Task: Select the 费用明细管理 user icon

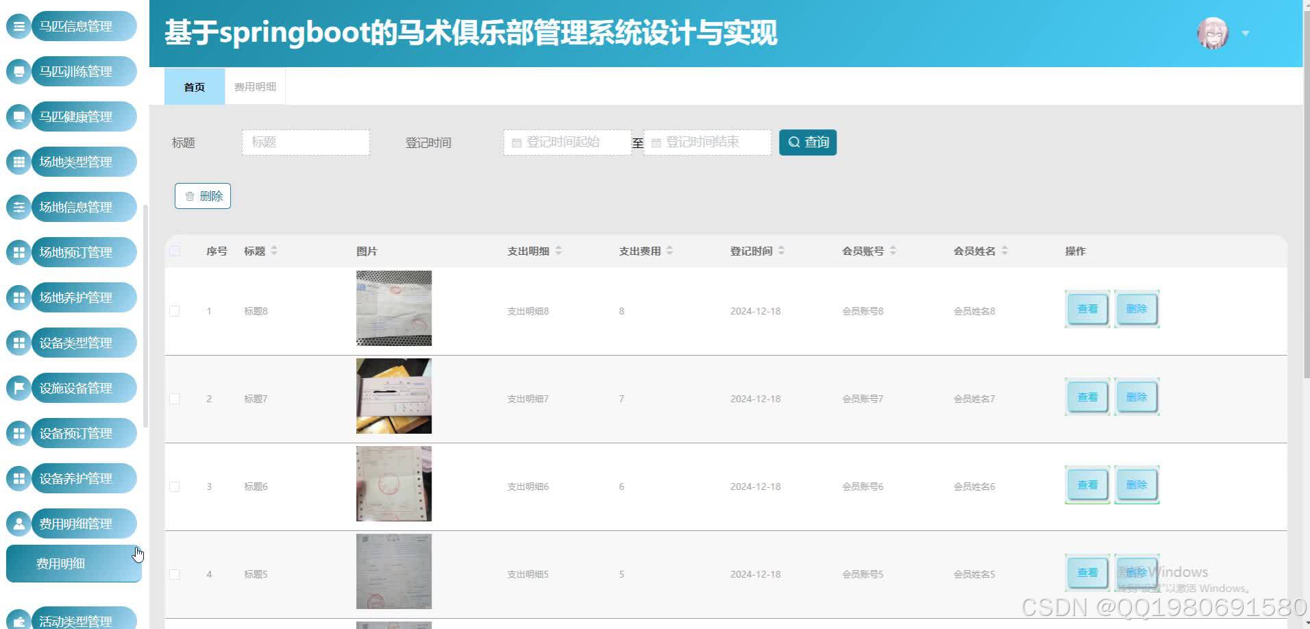Action: (x=18, y=523)
